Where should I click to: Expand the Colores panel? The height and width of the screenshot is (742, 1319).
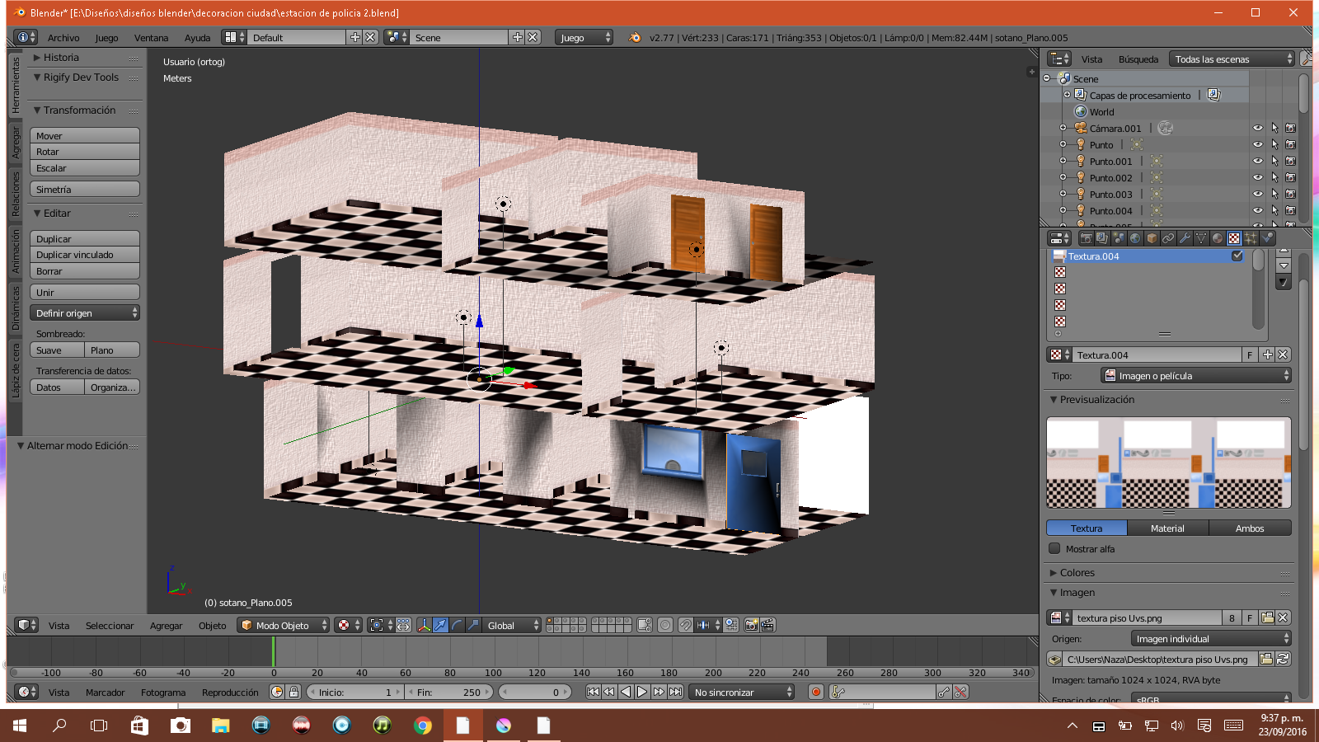(x=1077, y=572)
